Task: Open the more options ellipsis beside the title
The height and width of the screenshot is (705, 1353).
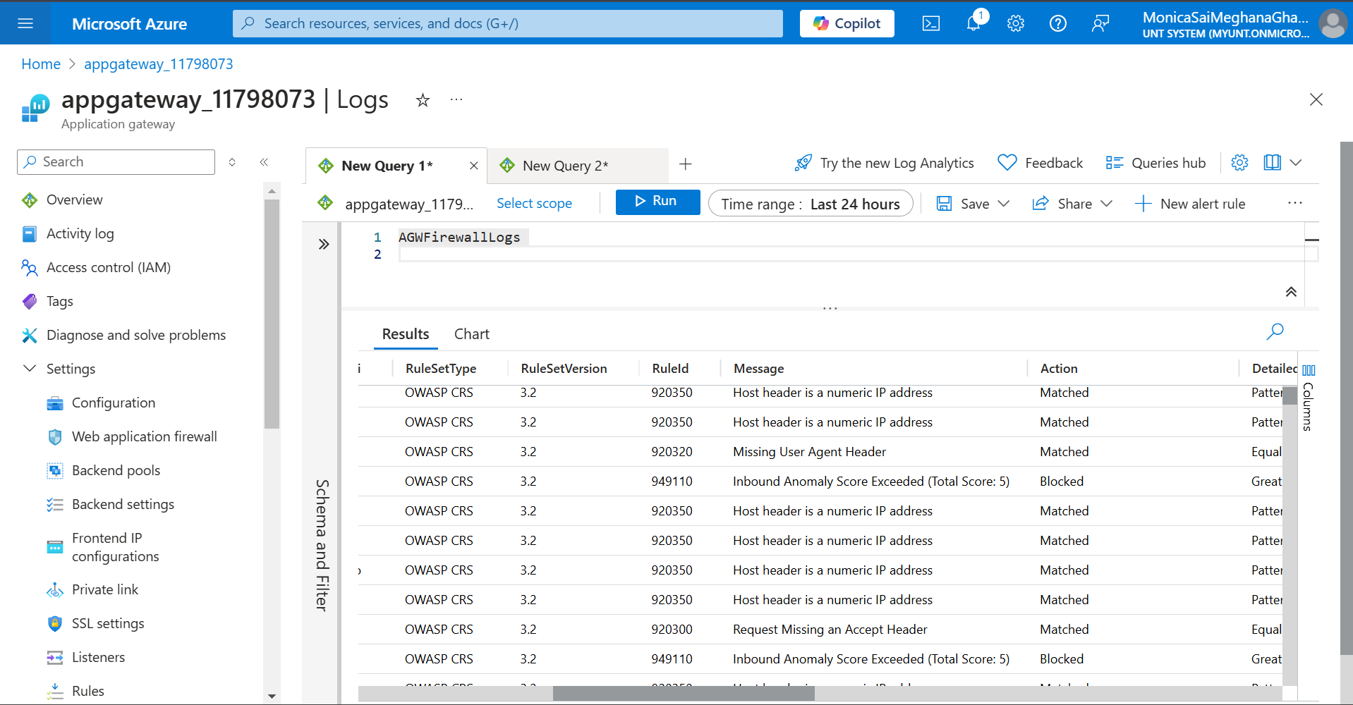Action: [456, 100]
